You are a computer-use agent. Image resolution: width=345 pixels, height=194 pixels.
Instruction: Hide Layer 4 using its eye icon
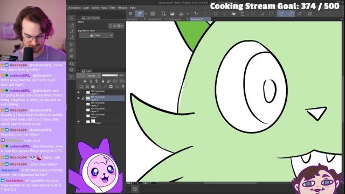(78, 93)
